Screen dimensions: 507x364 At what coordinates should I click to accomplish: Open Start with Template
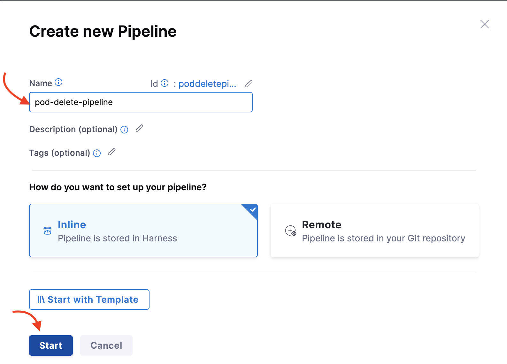[89, 300]
